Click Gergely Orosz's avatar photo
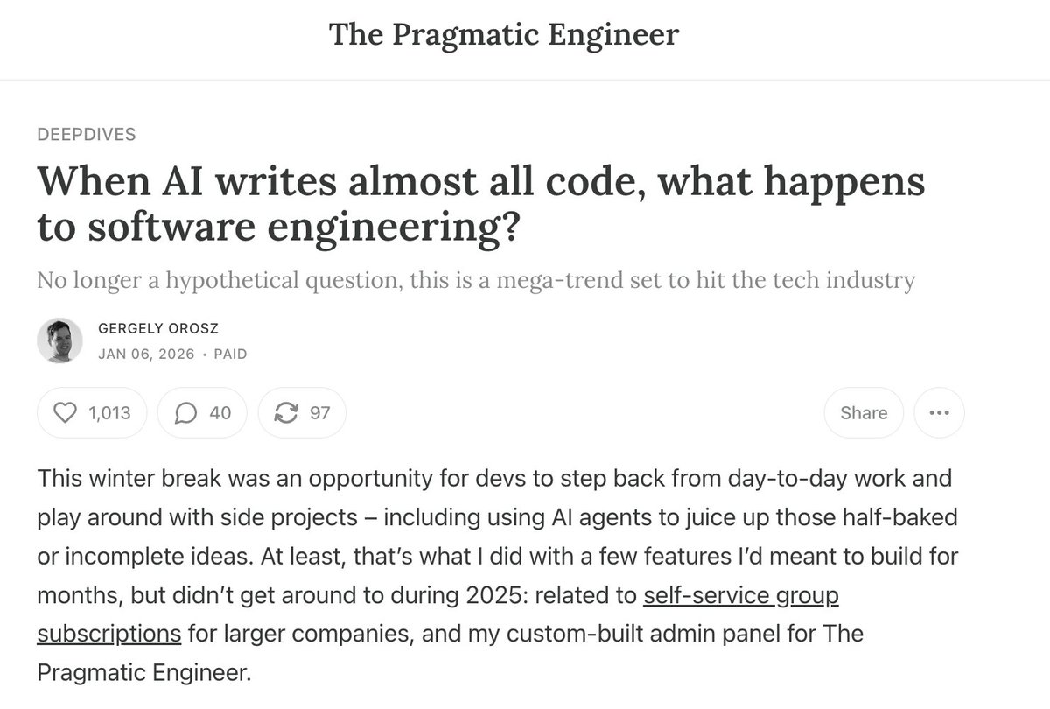Image resolution: width=1050 pixels, height=709 pixels. coord(59,340)
